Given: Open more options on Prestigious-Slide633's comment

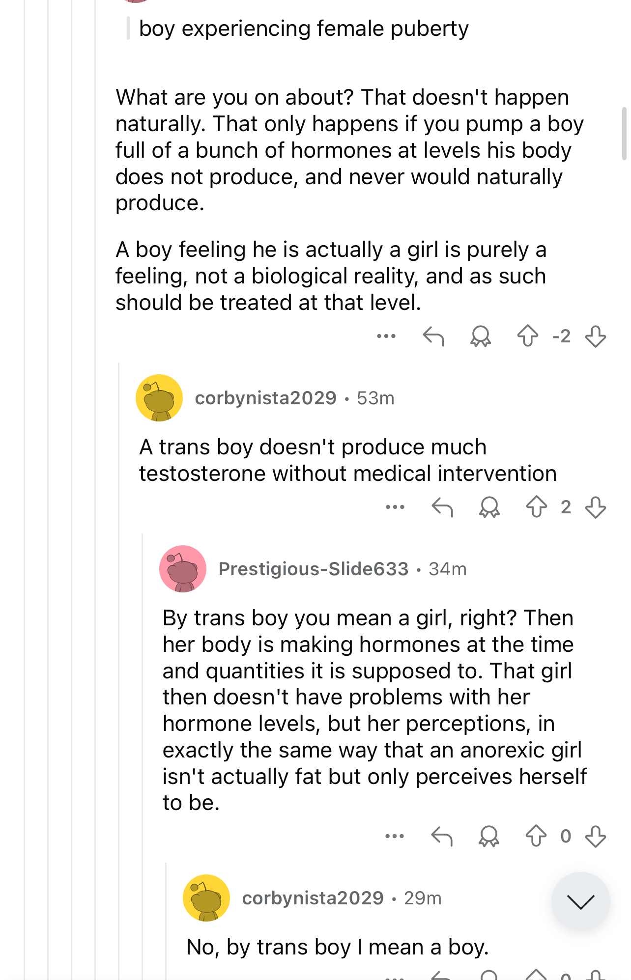Looking at the screenshot, I should pos(395,836).
